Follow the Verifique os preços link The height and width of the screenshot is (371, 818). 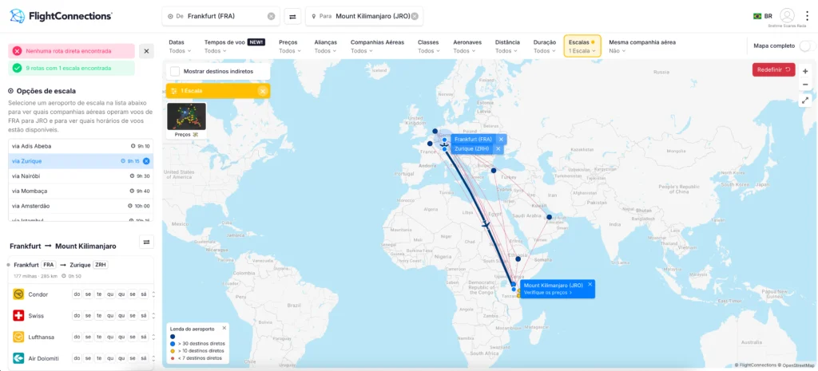tap(548, 292)
